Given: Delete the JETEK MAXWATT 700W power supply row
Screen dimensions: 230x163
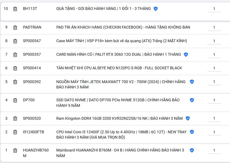Looking at the screenshot, I should click(15, 82).
